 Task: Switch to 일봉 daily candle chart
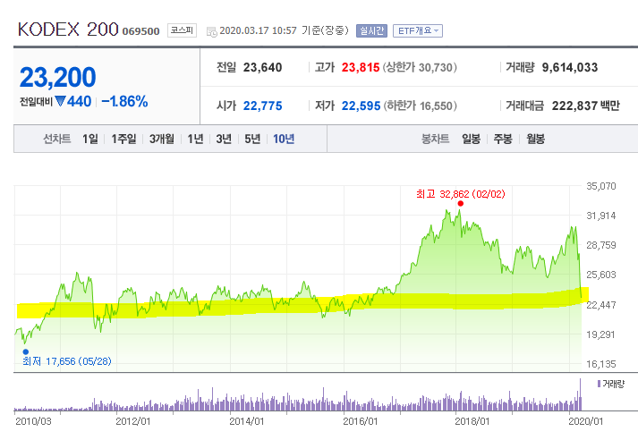(472, 140)
